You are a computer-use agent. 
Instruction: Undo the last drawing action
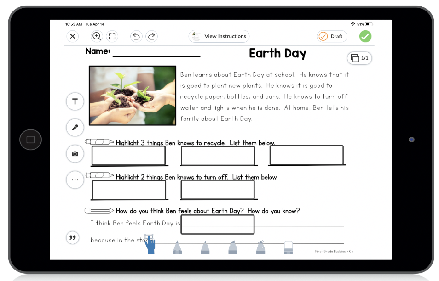pyautogui.click(x=136, y=36)
